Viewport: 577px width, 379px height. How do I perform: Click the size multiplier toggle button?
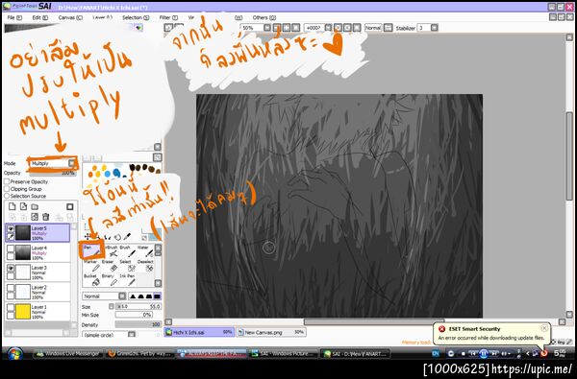112,306
